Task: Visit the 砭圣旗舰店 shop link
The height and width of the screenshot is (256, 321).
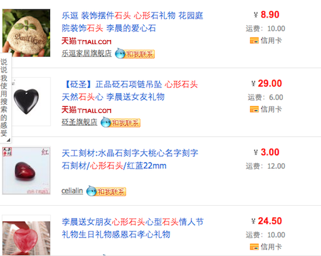Action: click(80, 122)
